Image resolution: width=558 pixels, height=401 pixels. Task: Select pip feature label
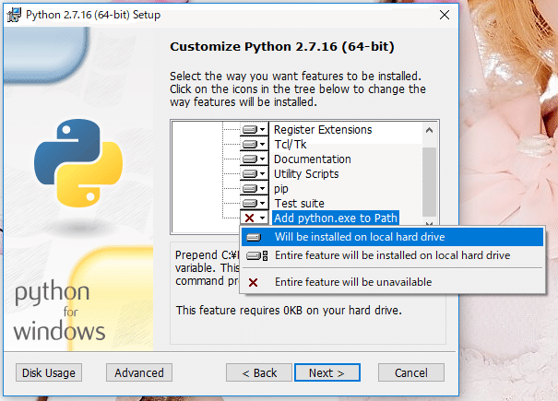280,189
